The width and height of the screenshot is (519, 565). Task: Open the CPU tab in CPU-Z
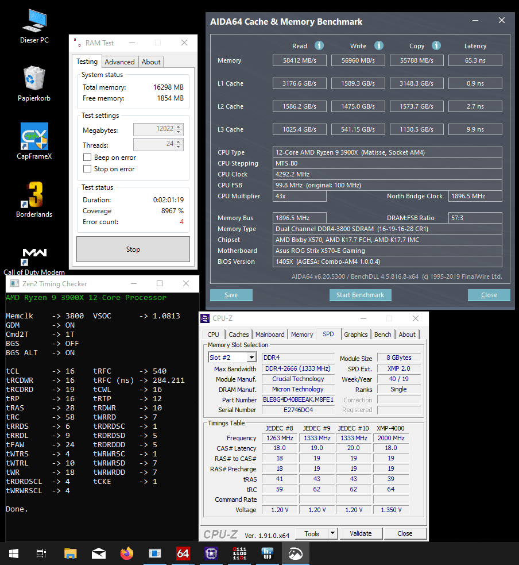coord(213,335)
